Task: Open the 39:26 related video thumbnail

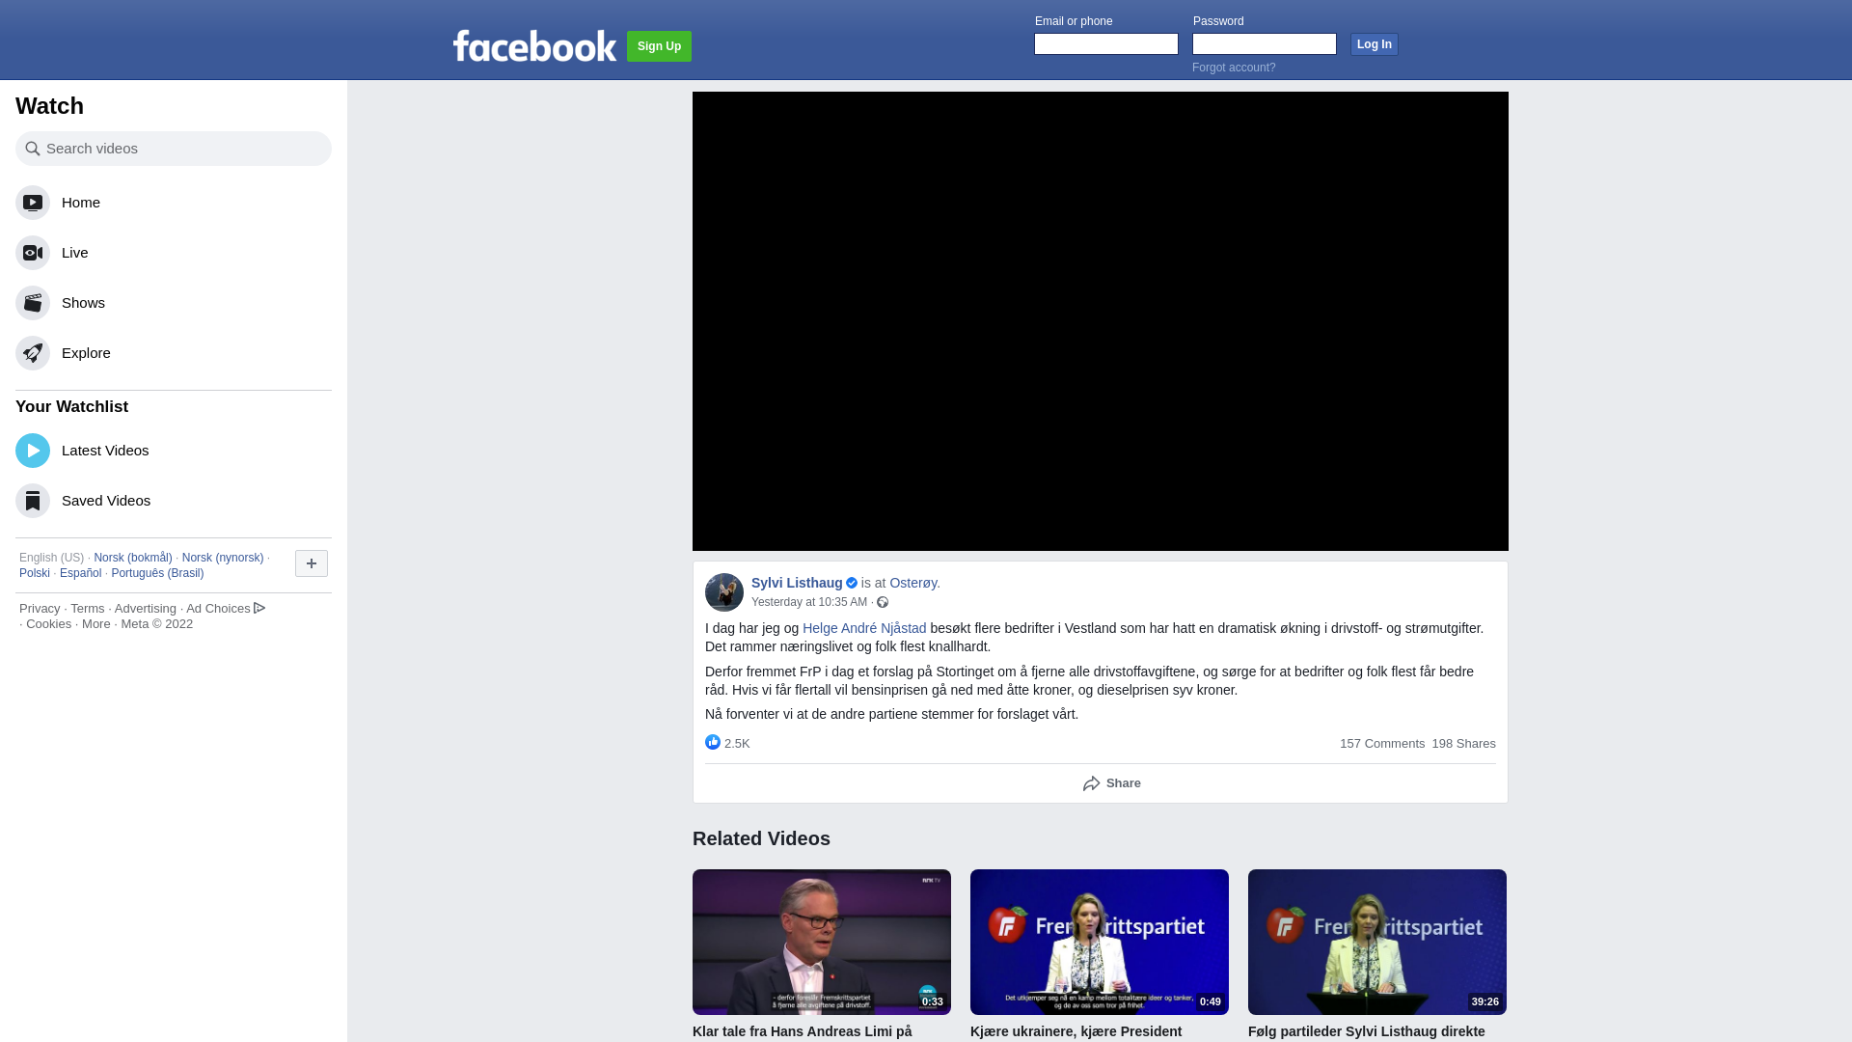Action: coord(1377,942)
